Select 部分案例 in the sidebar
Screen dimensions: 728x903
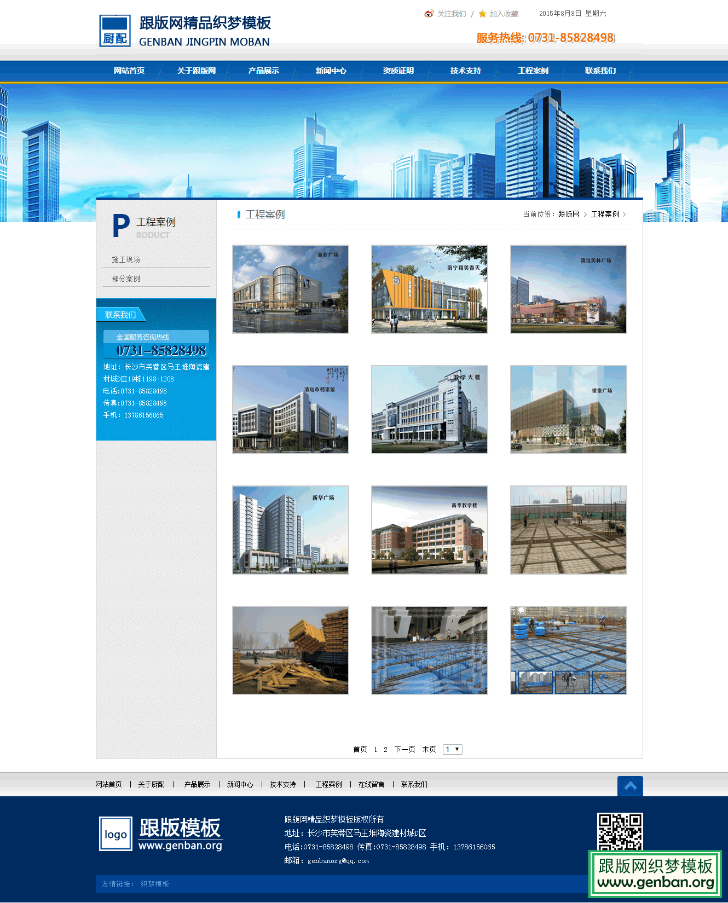(x=126, y=279)
